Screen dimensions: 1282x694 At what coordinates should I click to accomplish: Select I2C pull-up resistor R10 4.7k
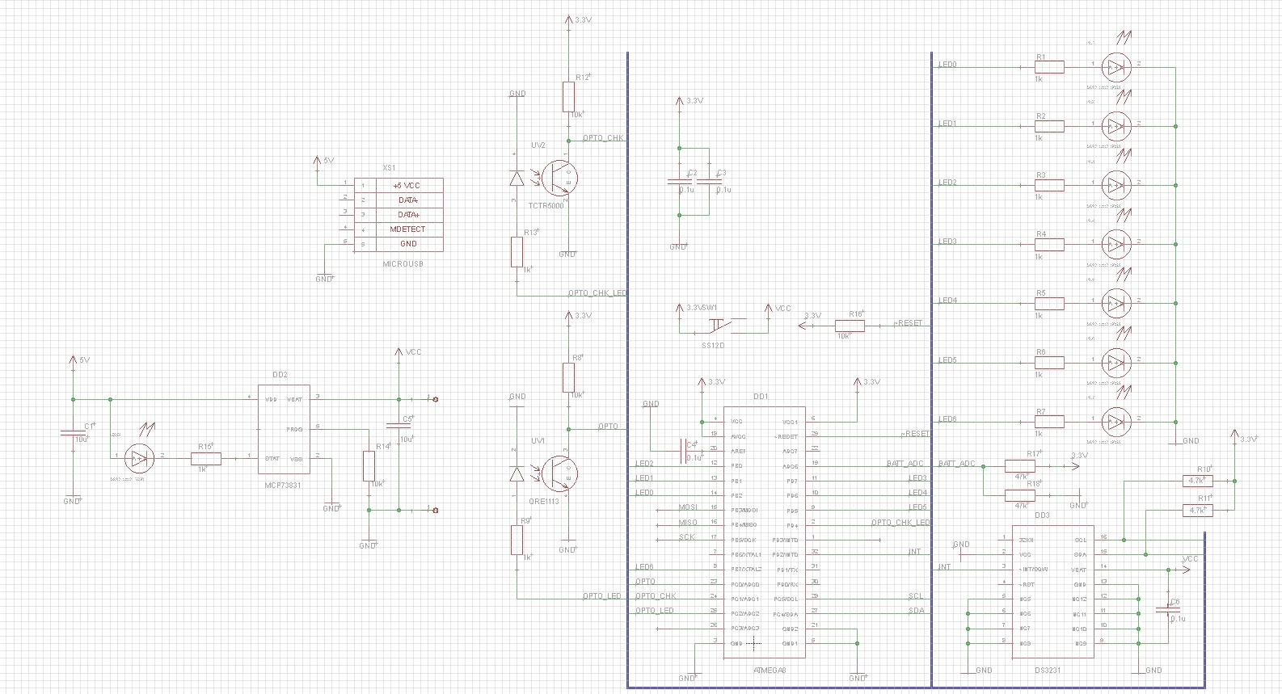[1197, 481]
